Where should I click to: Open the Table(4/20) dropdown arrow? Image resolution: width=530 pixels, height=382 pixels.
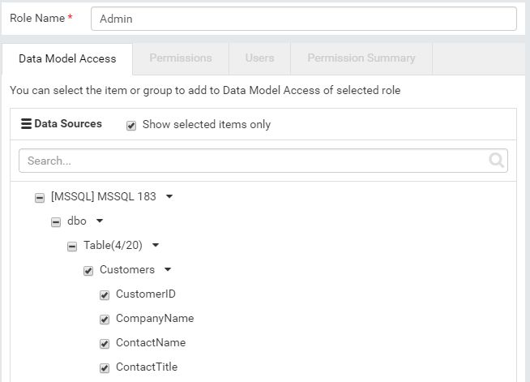(156, 245)
